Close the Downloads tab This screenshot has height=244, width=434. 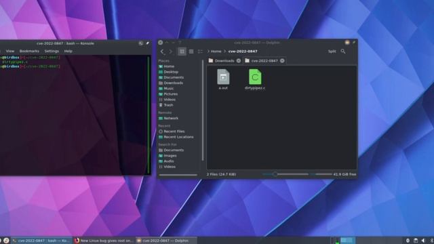(239, 61)
